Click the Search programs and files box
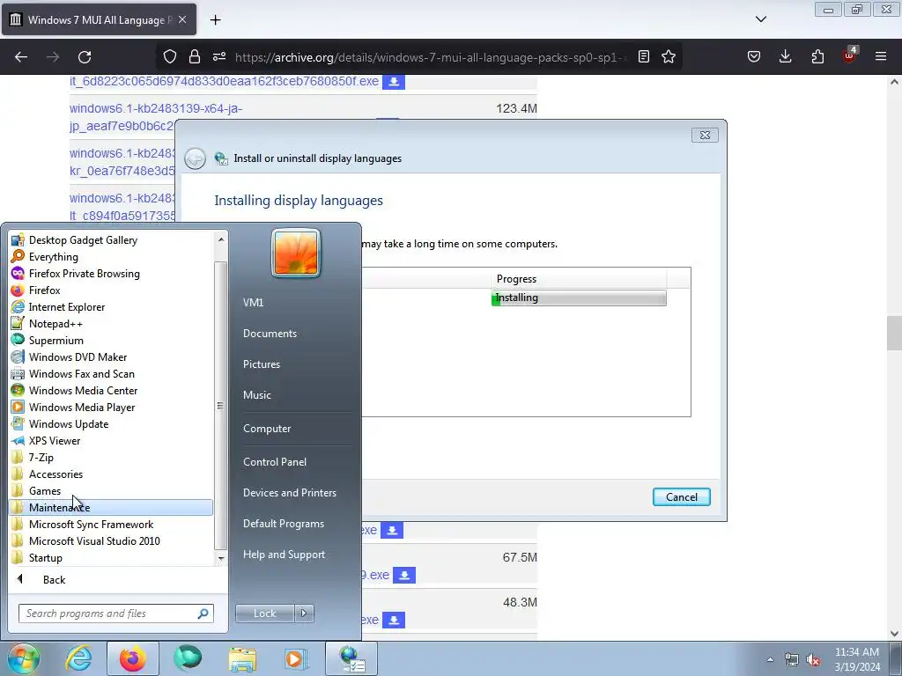This screenshot has width=902, height=676. coord(115,614)
